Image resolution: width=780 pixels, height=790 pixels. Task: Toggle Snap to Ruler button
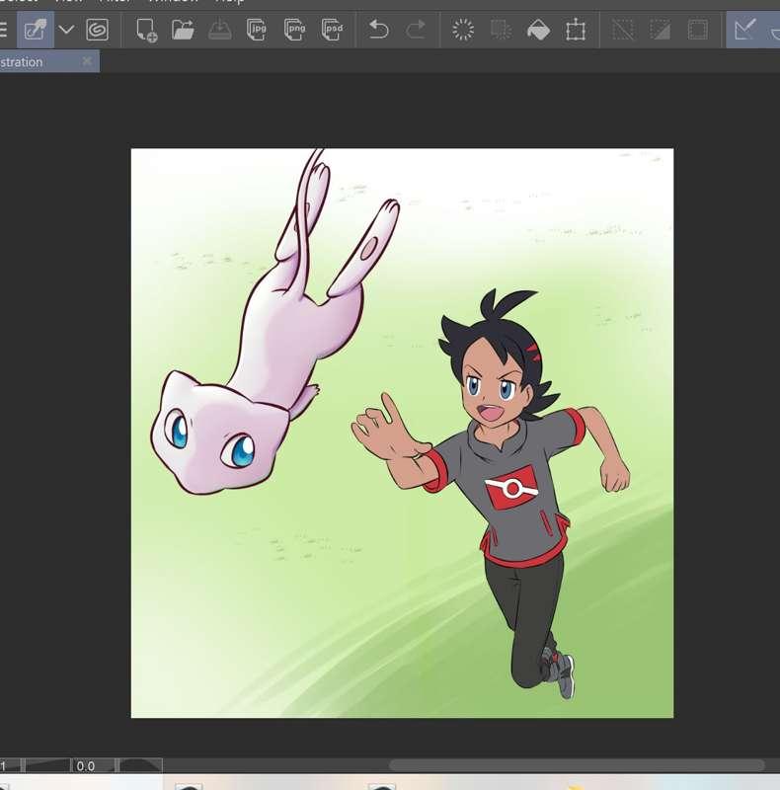[x=744, y=30]
